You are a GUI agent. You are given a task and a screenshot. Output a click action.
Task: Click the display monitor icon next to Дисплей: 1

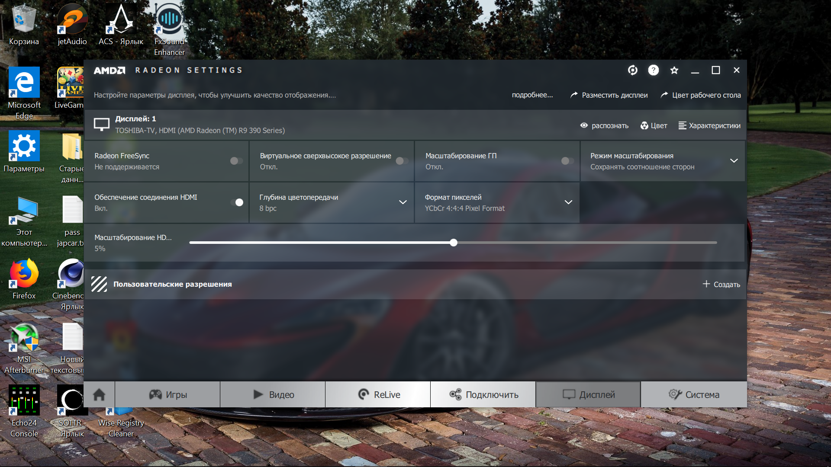(102, 125)
